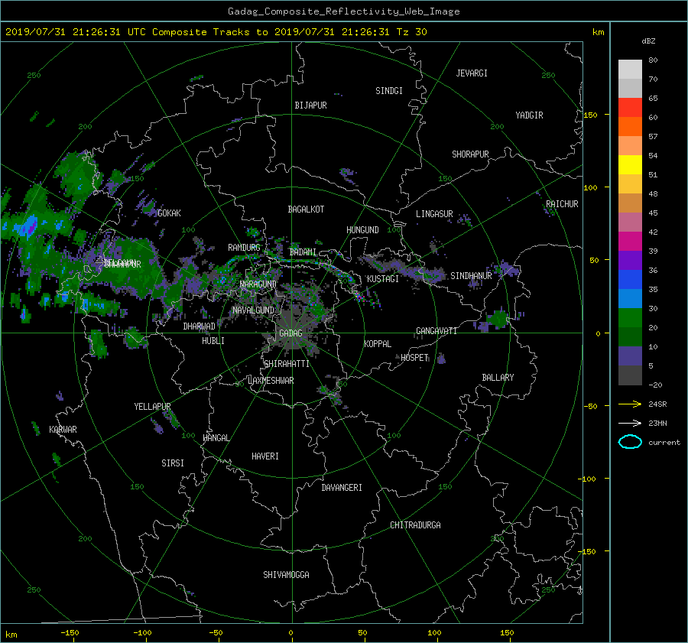Select the BIJAPUR city label

[x=310, y=106]
